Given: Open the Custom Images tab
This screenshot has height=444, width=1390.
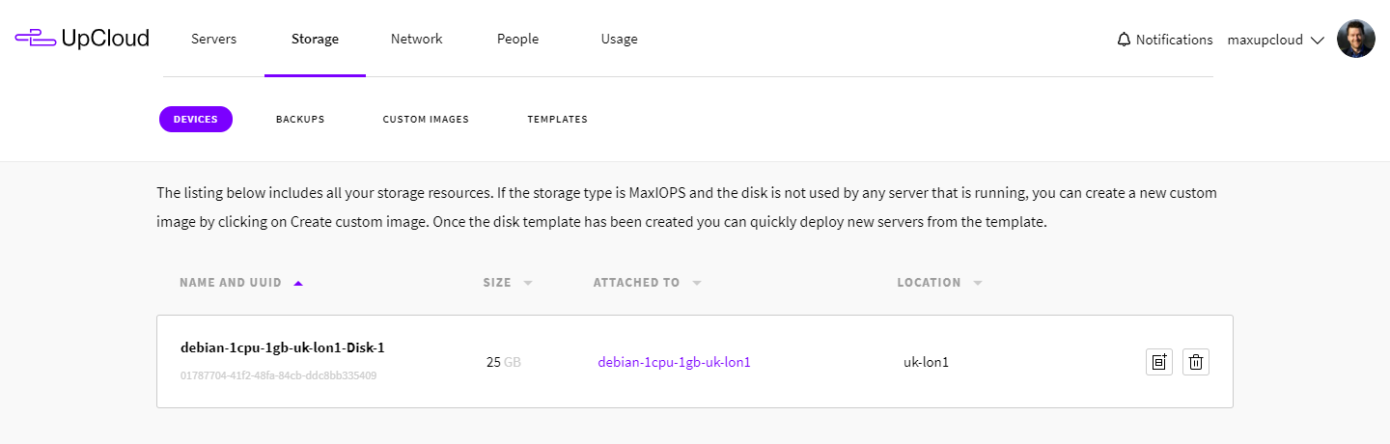Looking at the screenshot, I should (x=426, y=120).
